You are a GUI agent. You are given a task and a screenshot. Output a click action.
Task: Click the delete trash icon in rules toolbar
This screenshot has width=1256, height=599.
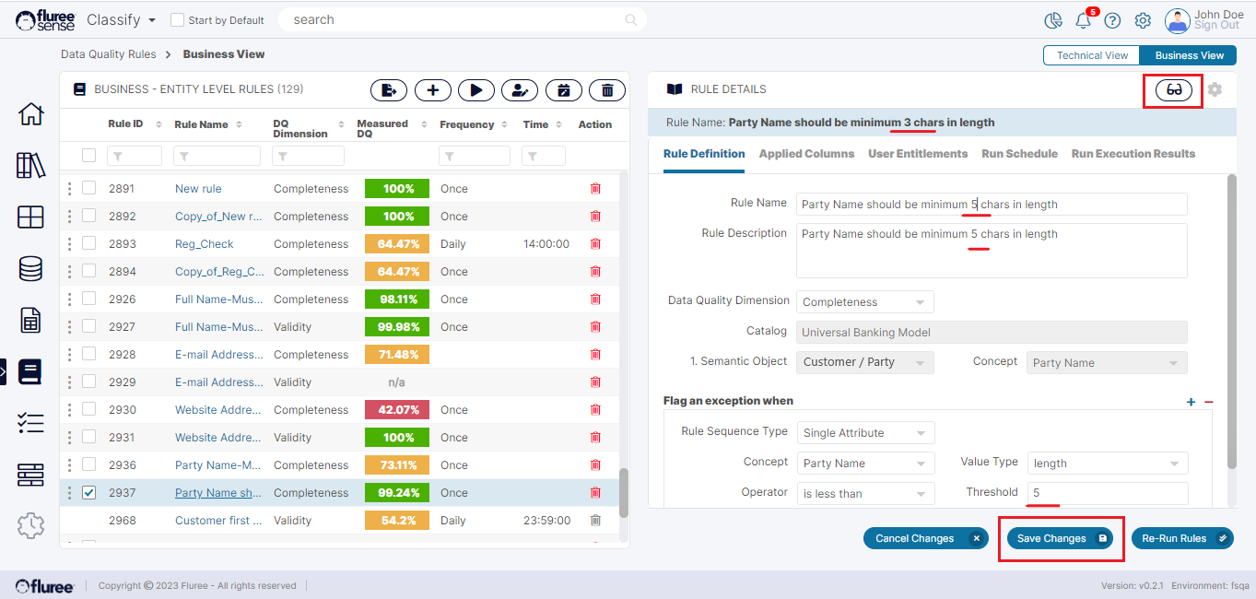coord(607,89)
